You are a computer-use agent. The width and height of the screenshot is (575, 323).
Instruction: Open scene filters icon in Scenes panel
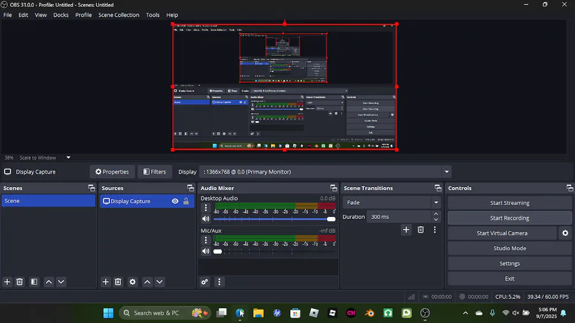coord(34,282)
